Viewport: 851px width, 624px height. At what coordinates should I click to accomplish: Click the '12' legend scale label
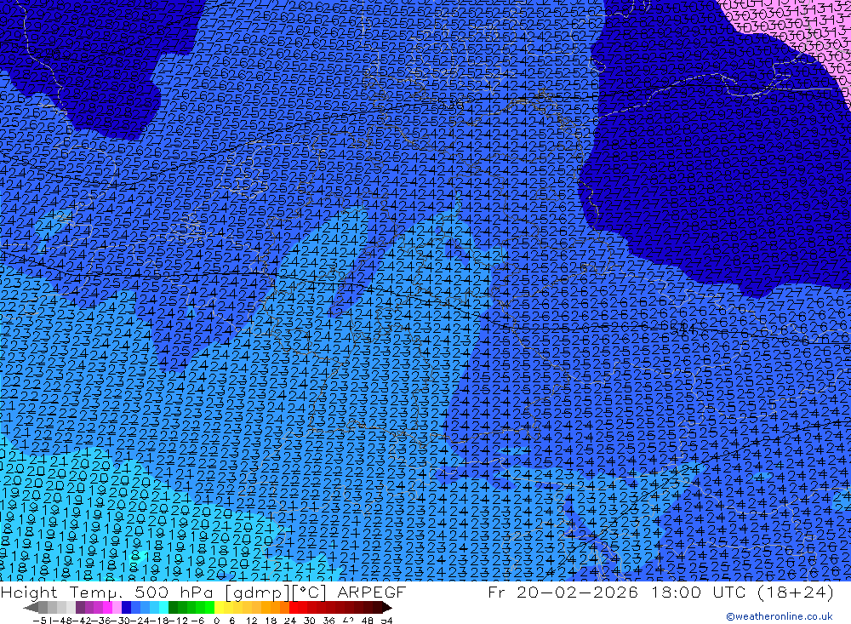point(251,621)
